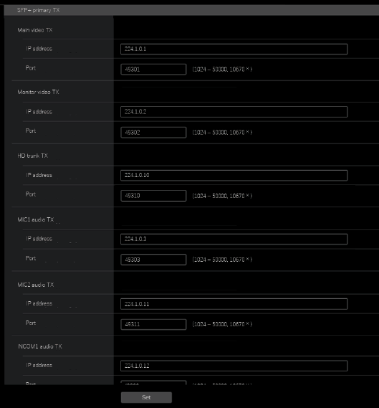Click the Set button

(x=146, y=397)
